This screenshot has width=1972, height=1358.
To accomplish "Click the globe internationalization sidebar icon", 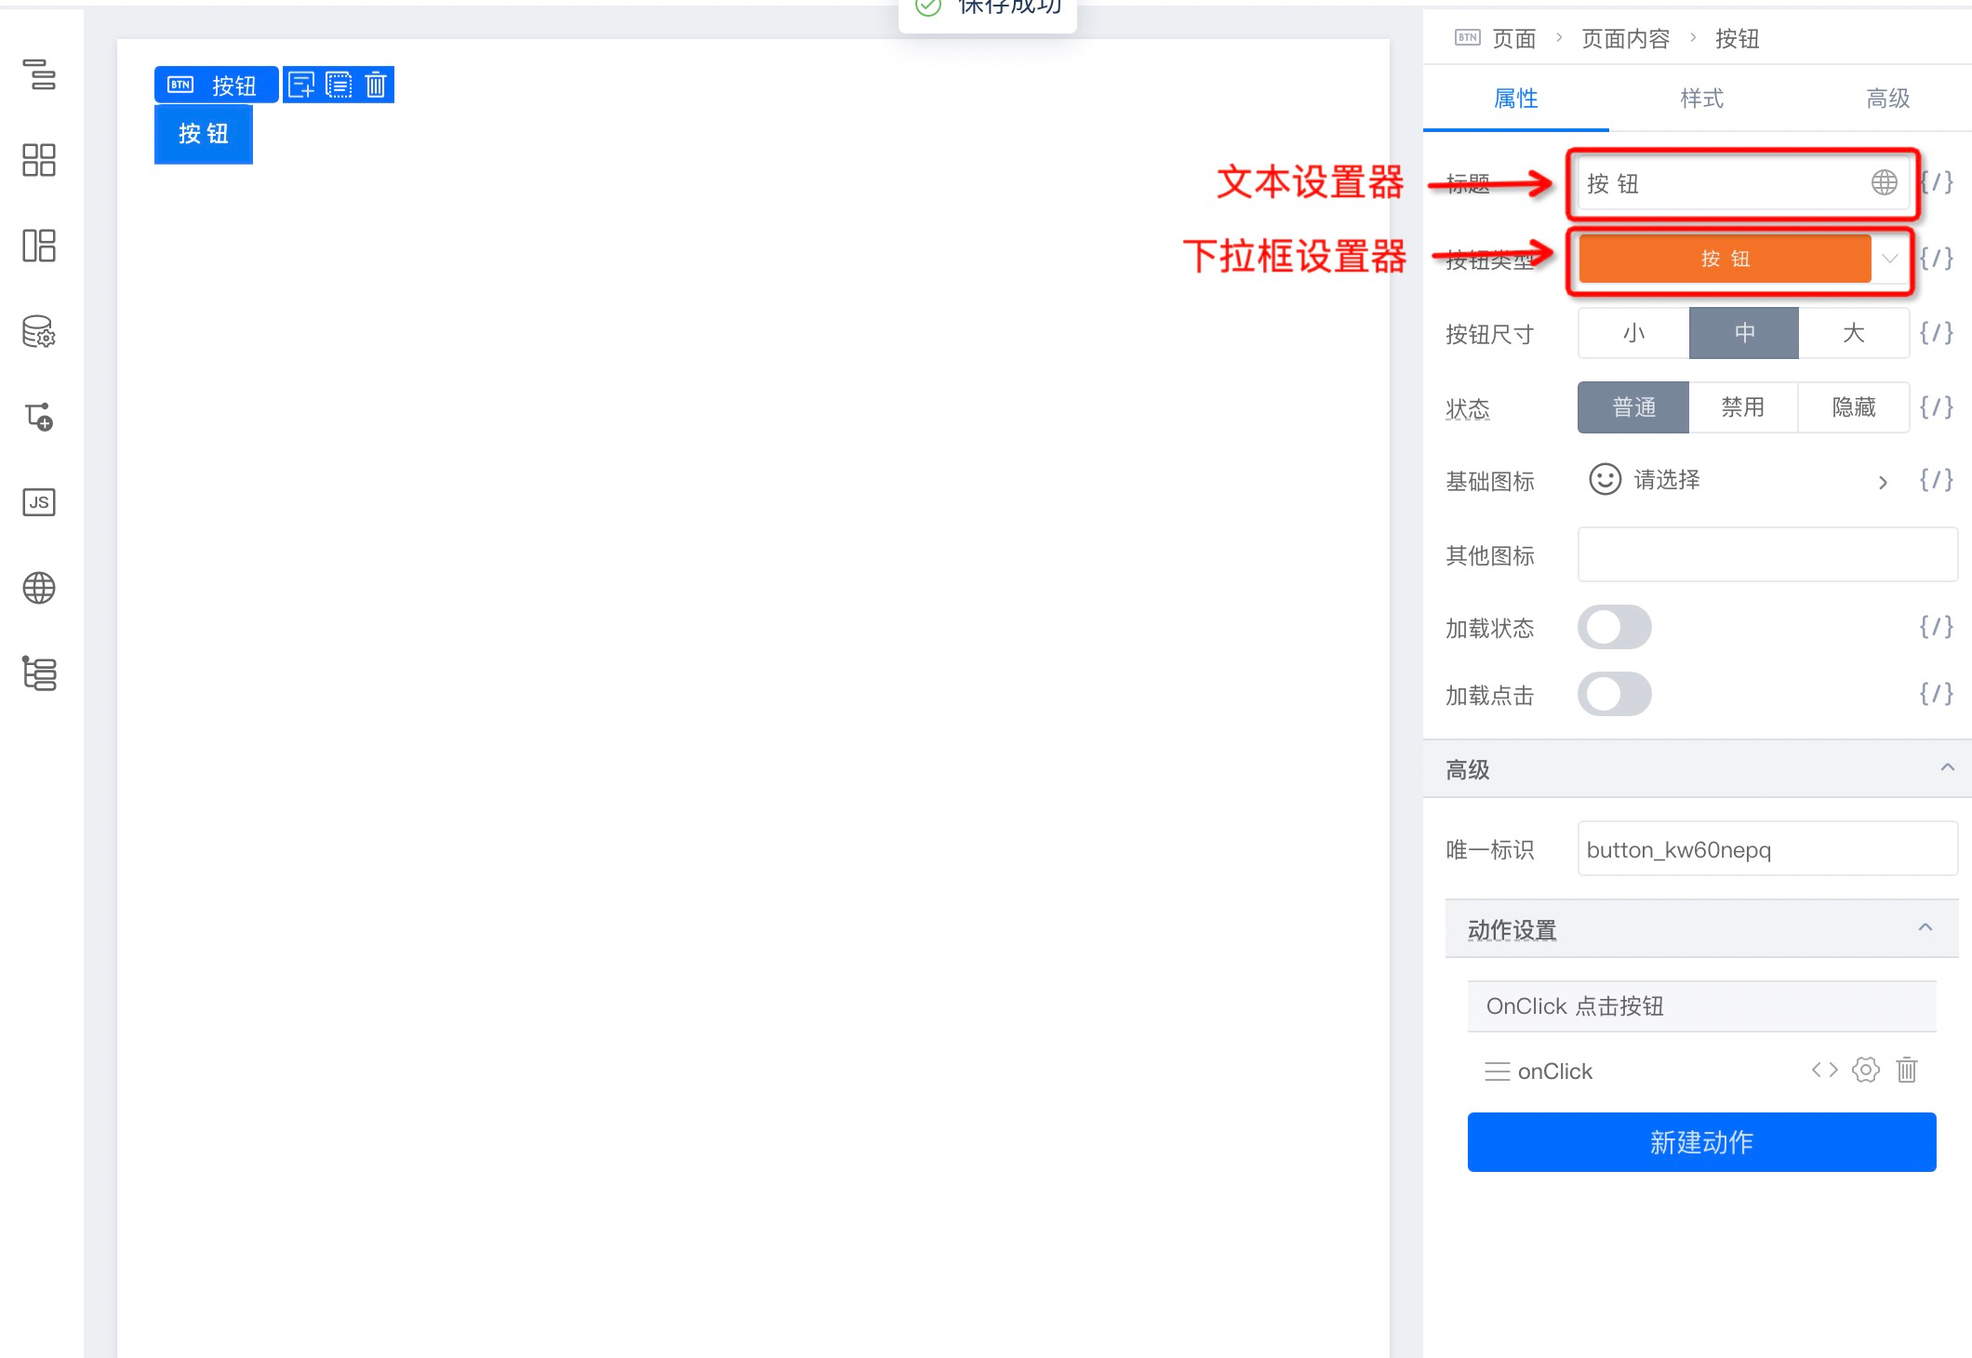I will (39, 588).
